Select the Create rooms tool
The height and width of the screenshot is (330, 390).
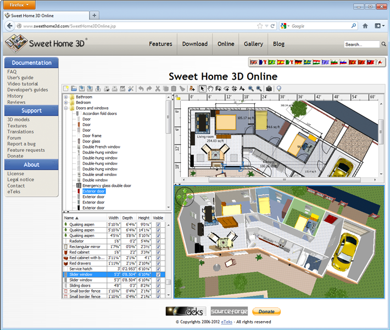226,89
